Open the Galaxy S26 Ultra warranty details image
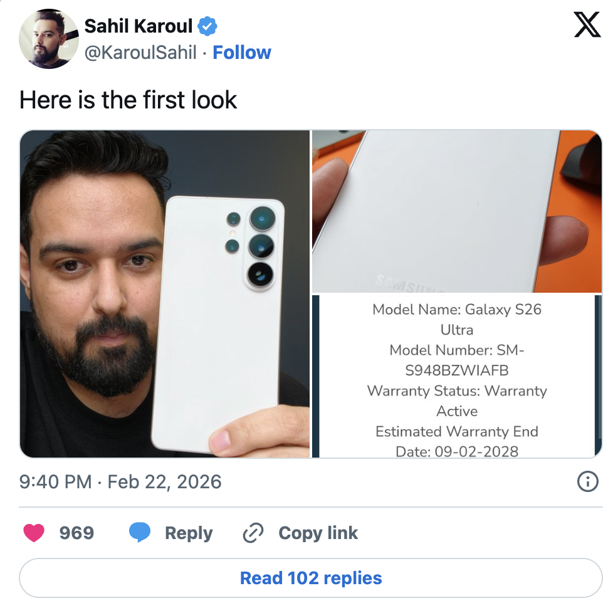 point(456,376)
